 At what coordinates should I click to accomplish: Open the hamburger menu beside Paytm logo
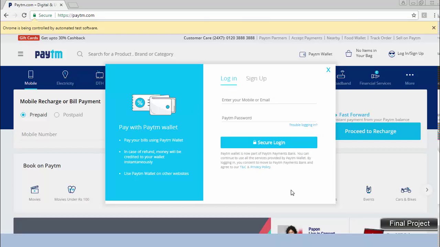tap(21, 54)
